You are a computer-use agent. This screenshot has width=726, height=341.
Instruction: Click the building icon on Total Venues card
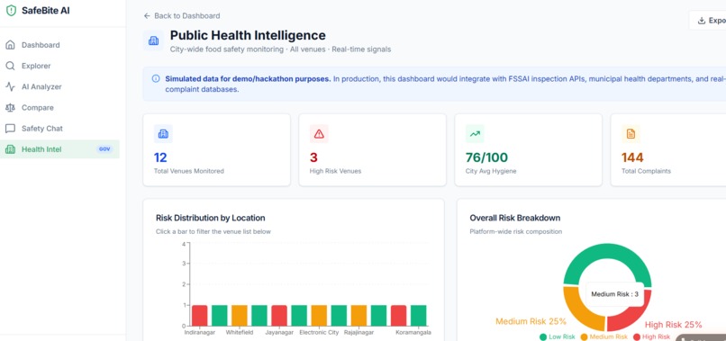point(163,134)
